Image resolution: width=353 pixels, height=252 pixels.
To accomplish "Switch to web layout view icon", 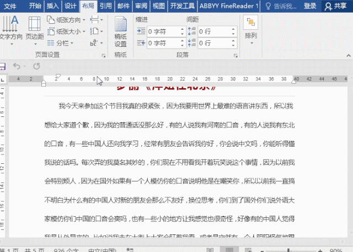I will (248, 250).
